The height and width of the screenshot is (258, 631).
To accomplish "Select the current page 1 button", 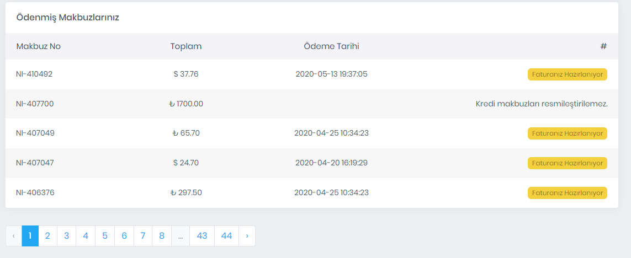I will [30, 236].
